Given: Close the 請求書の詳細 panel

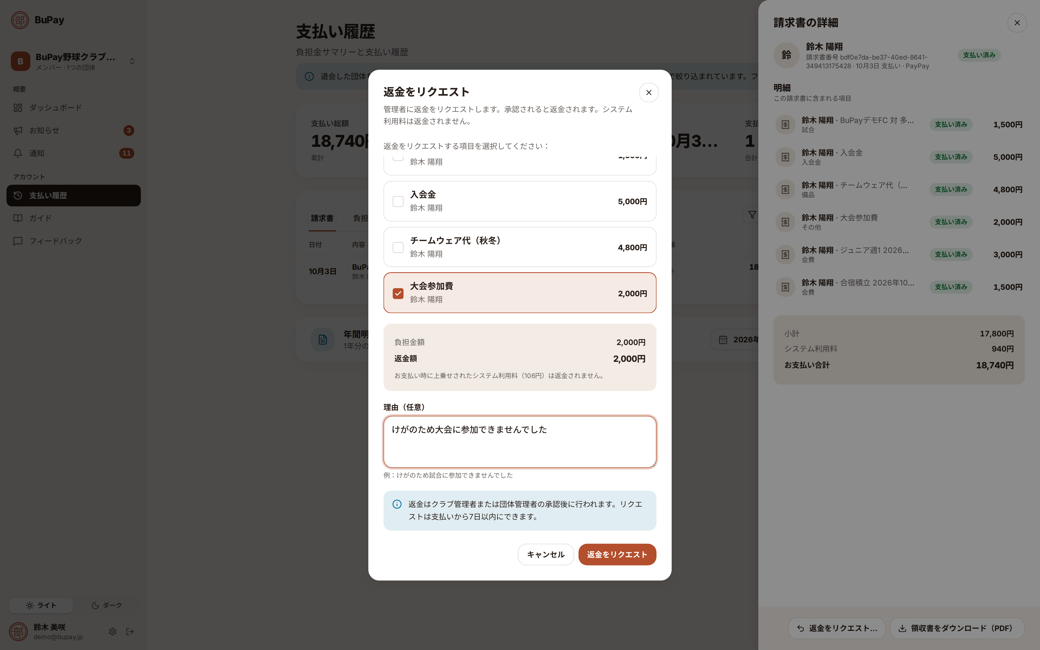Looking at the screenshot, I should point(1017,23).
